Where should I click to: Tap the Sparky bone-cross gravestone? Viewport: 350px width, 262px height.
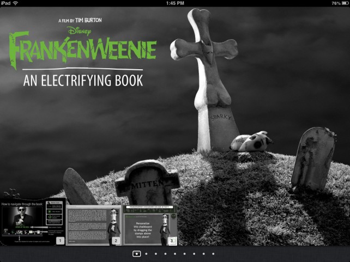(x=207, y=80)
